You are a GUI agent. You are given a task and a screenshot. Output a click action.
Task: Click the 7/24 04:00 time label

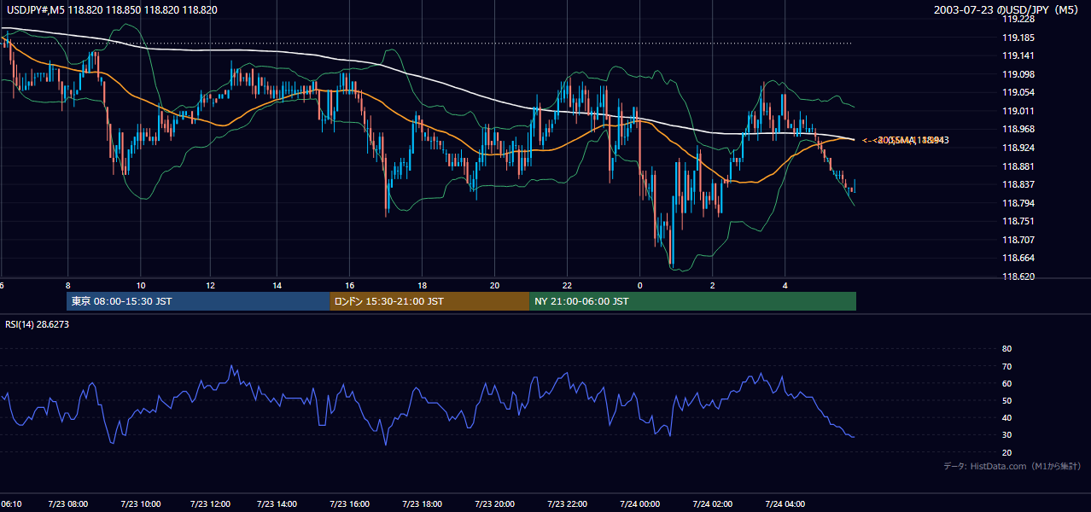[x=785, y=503]
